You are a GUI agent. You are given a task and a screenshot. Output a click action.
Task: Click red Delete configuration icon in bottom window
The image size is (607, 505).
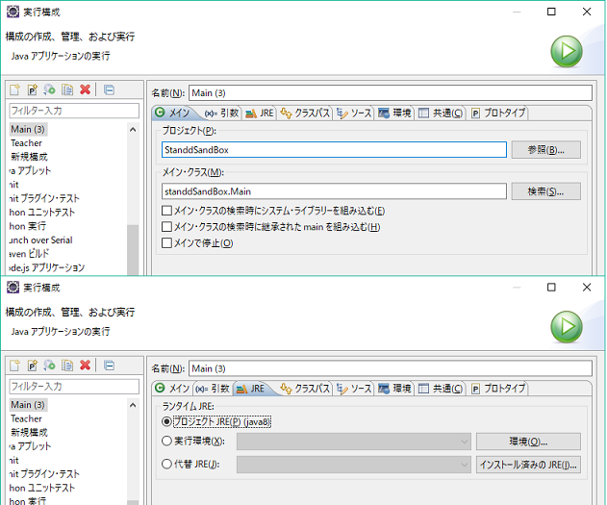coord(86,366)
